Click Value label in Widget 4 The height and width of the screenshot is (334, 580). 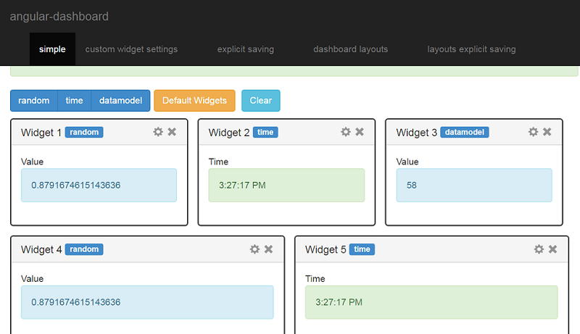[32, 279]
